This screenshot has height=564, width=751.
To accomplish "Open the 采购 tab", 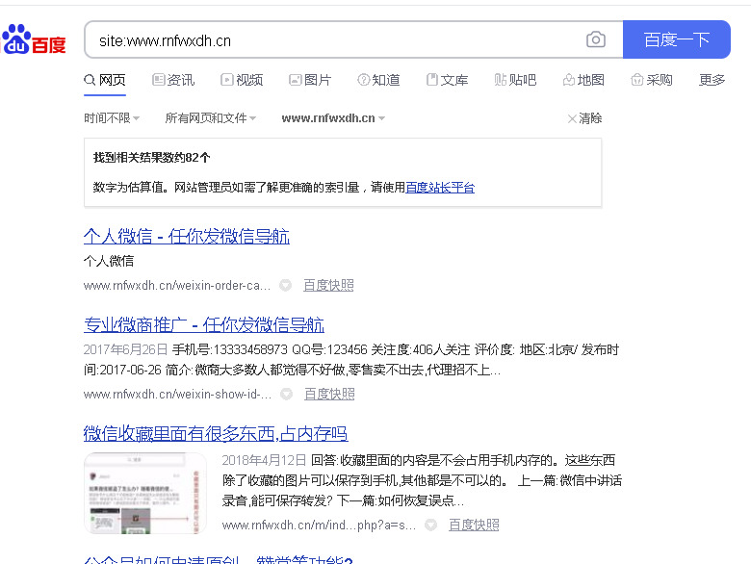I will (653, 80).
